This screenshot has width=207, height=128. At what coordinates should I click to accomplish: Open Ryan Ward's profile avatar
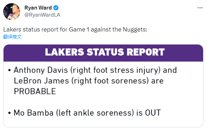(12, 12)
